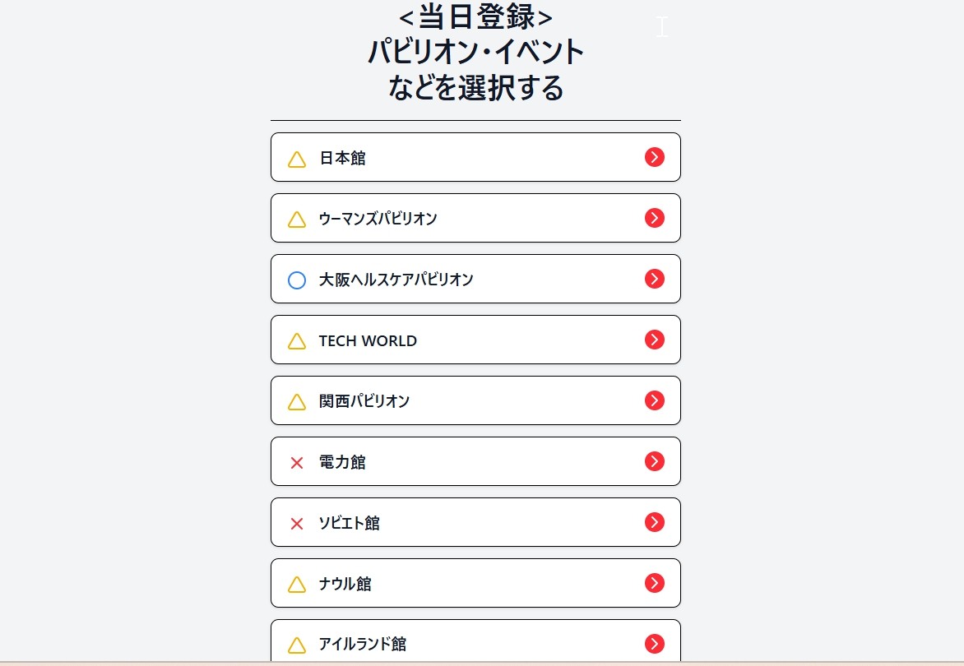Screen dimensions: 964x666
Task: Click the triangle icon beside 関西パビリオン
Action: [297, 402]
